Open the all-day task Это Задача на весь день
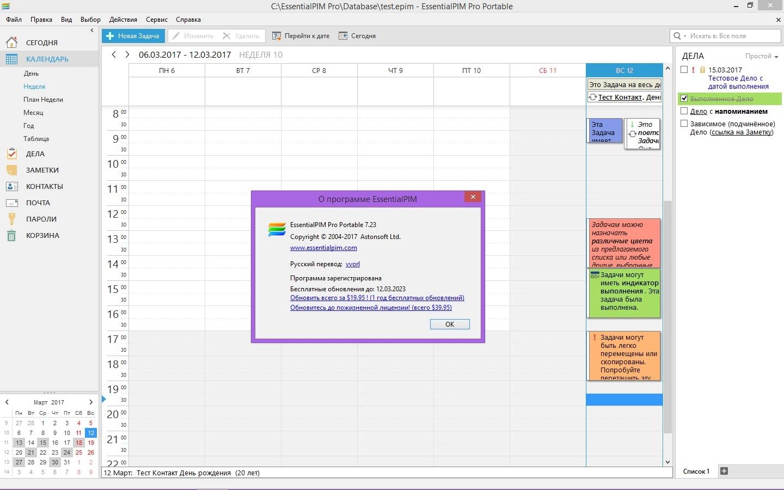This screenshot has width=784, height=490. click(624, 84)
